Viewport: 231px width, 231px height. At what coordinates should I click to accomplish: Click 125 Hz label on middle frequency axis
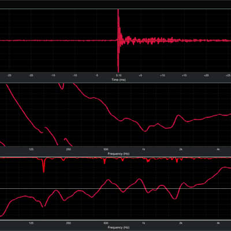pos(31,150)
